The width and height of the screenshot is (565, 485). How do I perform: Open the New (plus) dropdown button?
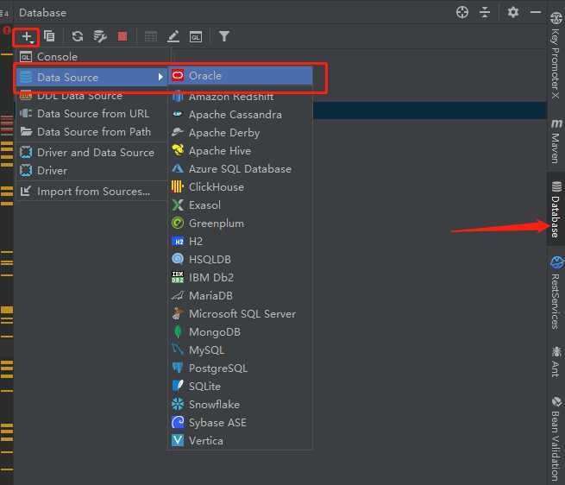click(27, 37)
